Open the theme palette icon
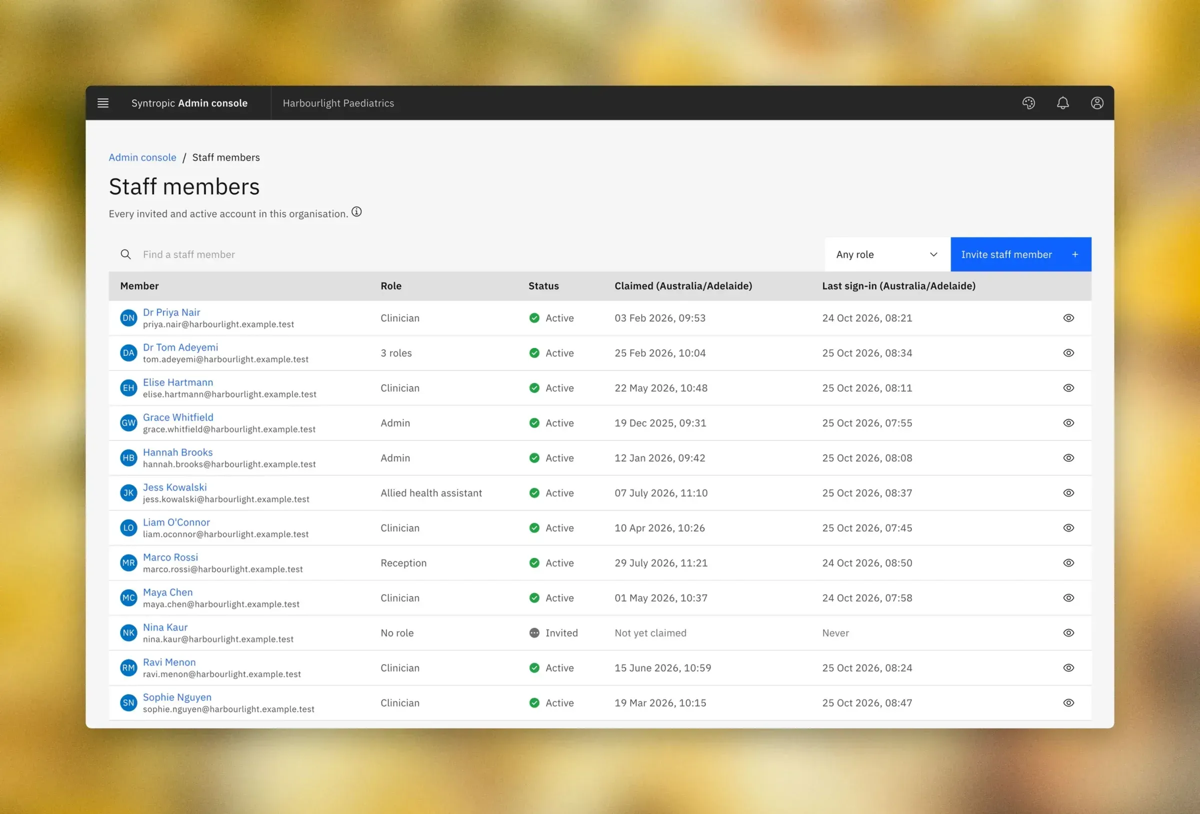Screen dimensions: 1200x814 click(1028, 103)
